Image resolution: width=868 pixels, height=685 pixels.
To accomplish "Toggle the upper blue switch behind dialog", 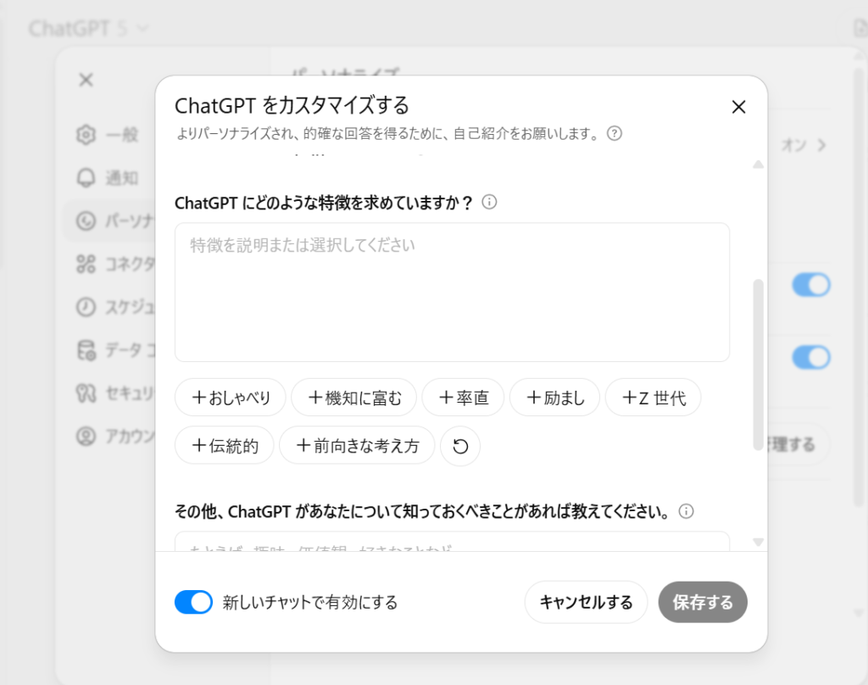I will [x=810, y=285].
